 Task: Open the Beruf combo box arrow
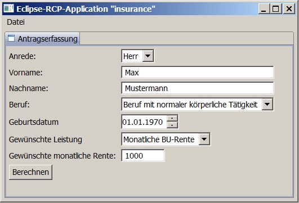pos(267,105)
